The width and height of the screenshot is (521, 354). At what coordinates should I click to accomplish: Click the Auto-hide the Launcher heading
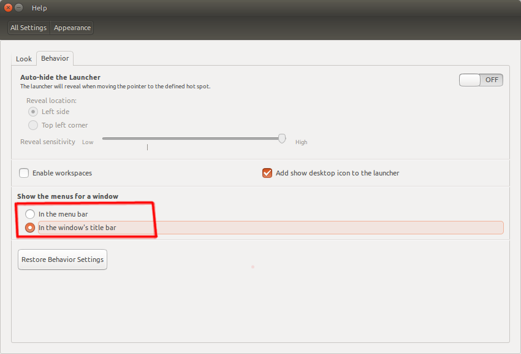tap(60, 77)
